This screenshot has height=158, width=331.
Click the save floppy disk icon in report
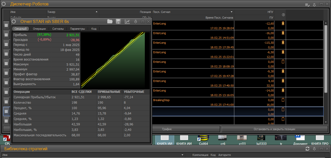coord(118,22)
